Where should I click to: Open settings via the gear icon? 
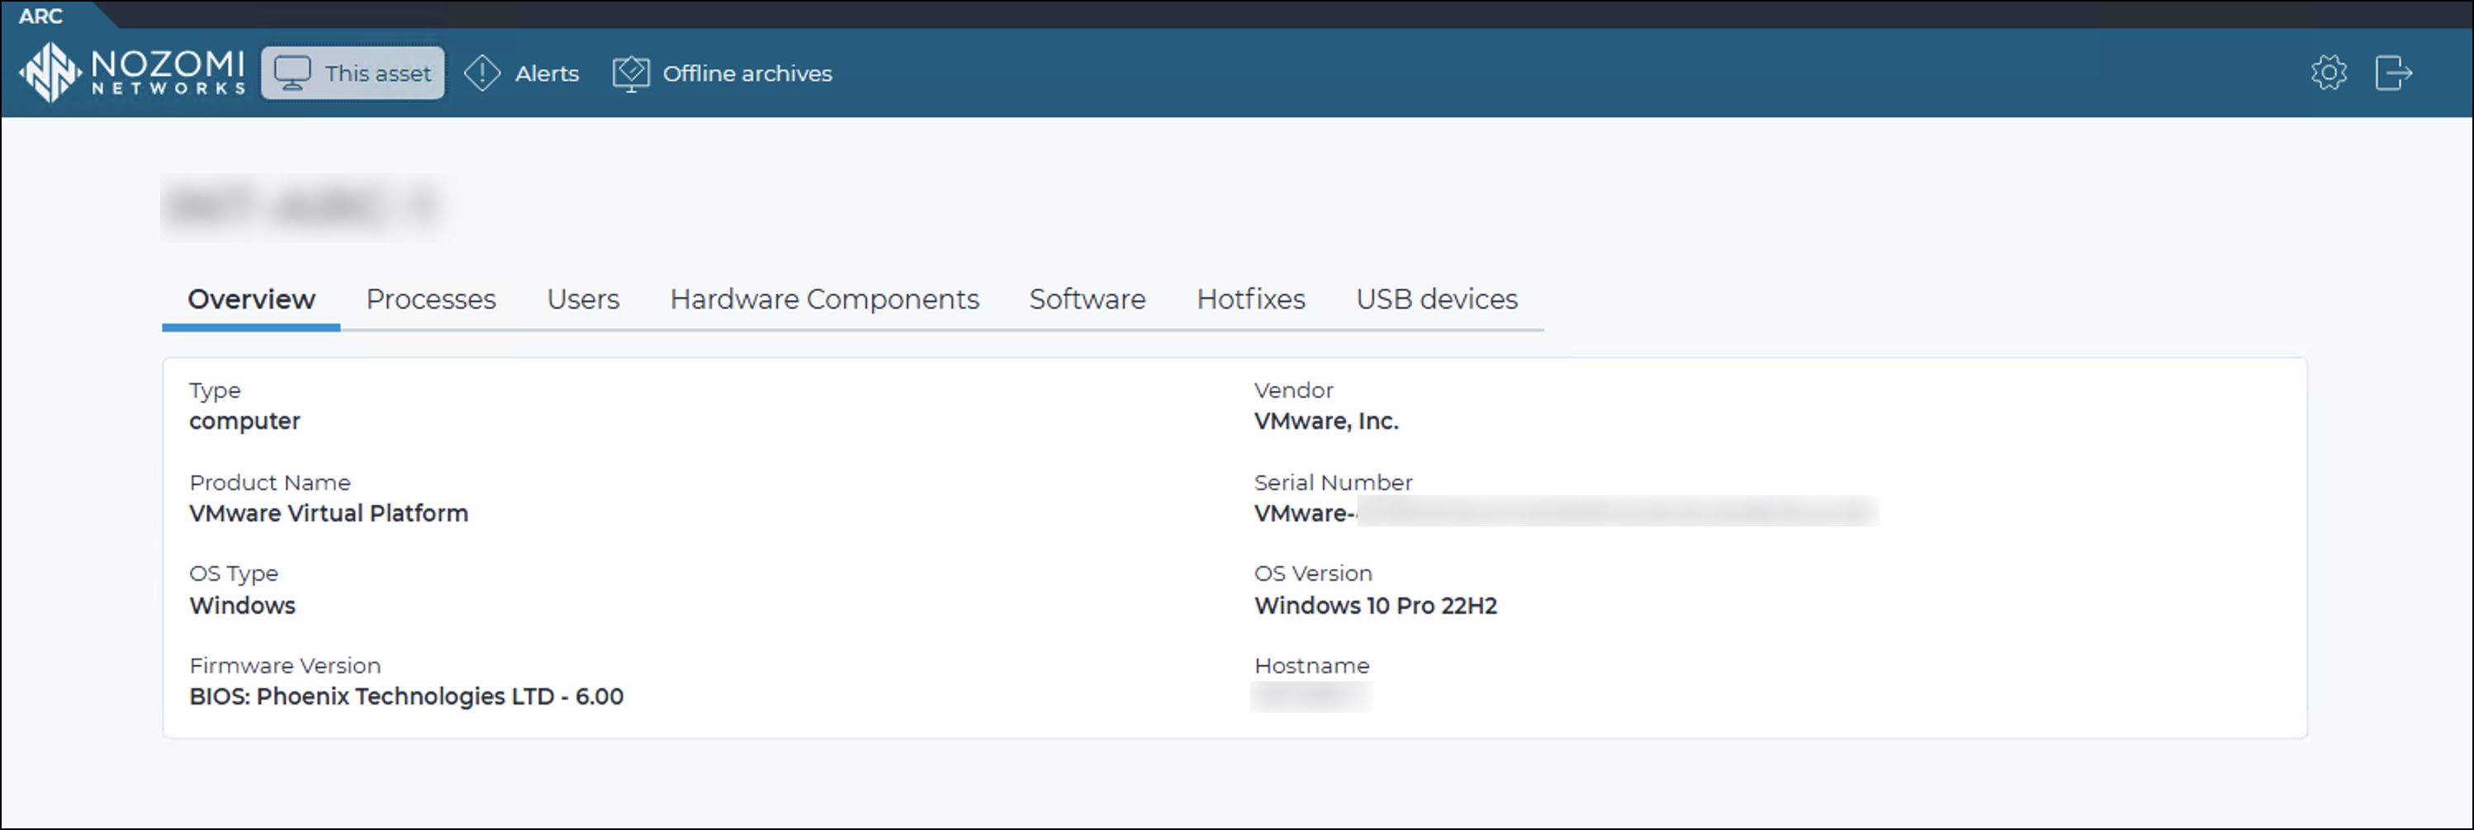[2329, 73]
